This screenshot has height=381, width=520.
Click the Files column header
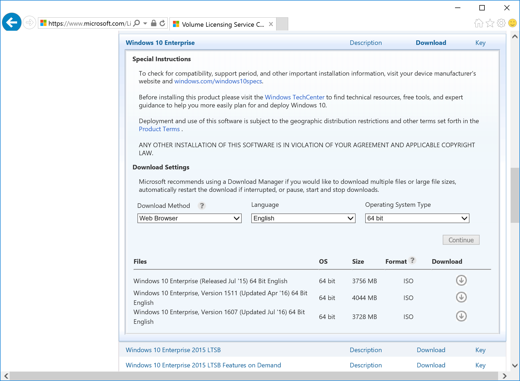(x=140, y=262)
